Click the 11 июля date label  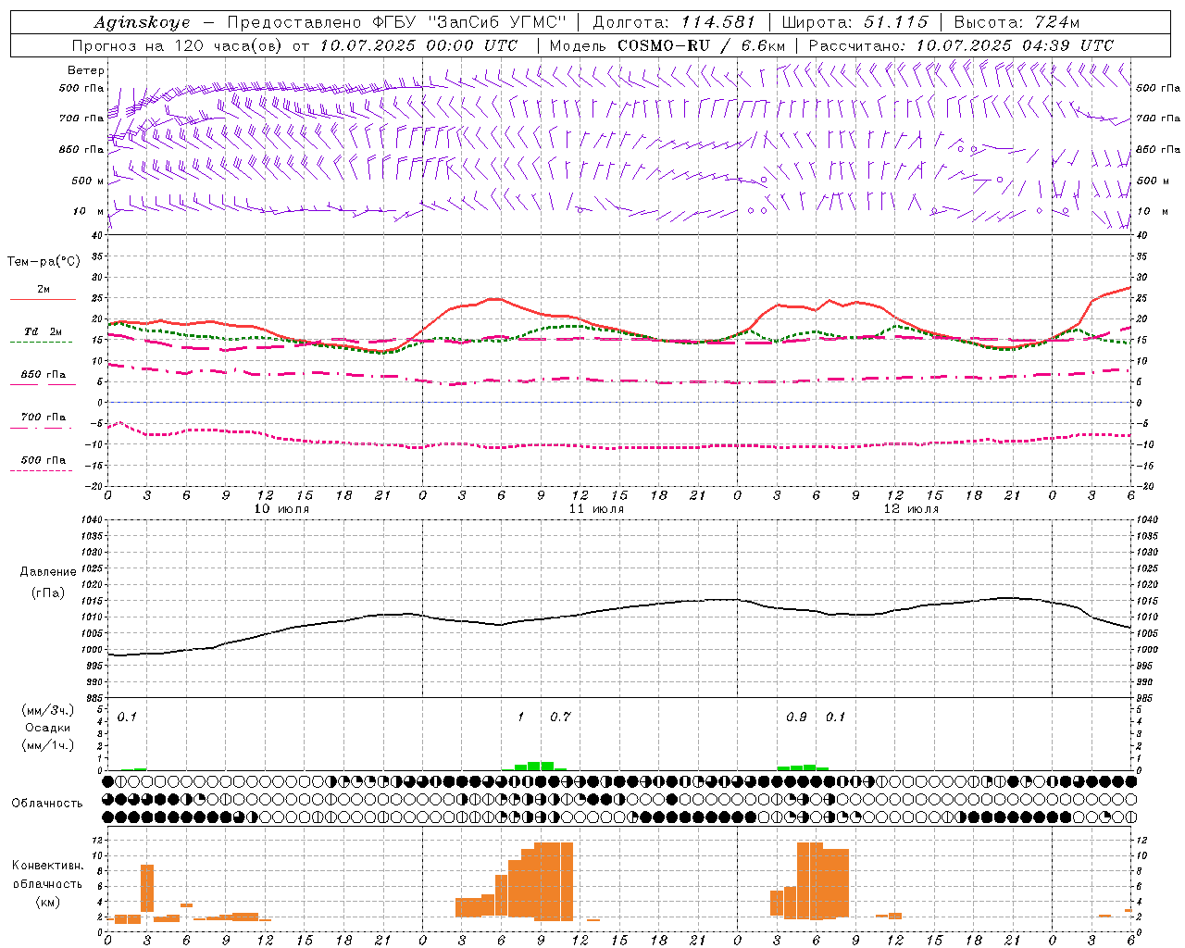(596, 509)
